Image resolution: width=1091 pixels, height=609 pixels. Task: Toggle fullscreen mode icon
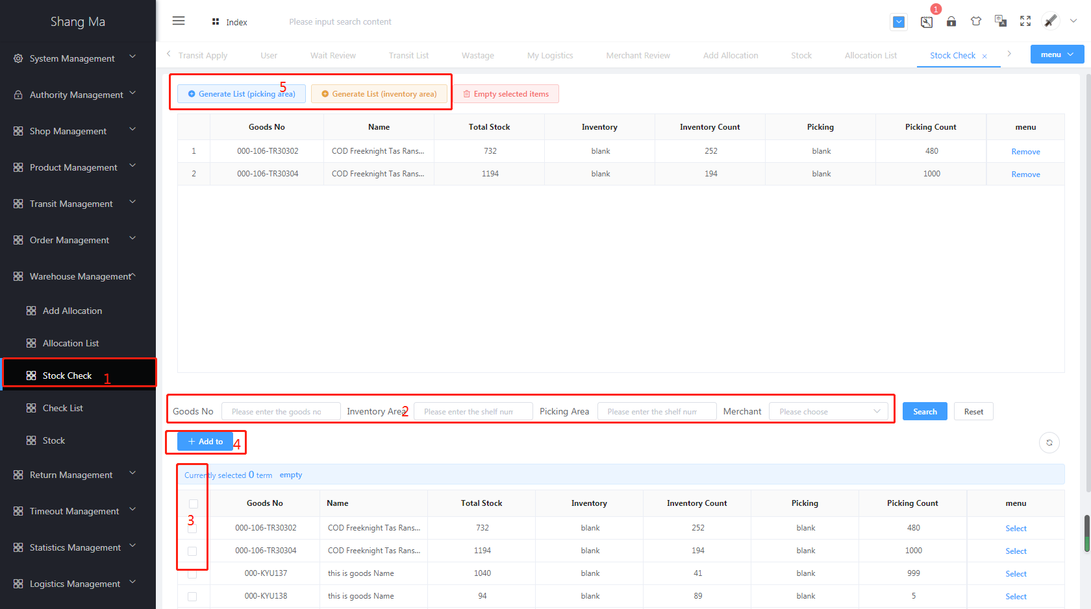tap(1025, 21)
